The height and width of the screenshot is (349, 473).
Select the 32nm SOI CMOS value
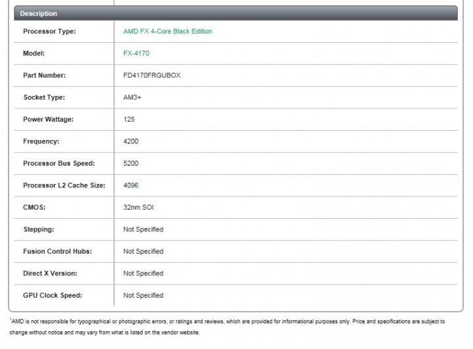click(x=139, y=207)
